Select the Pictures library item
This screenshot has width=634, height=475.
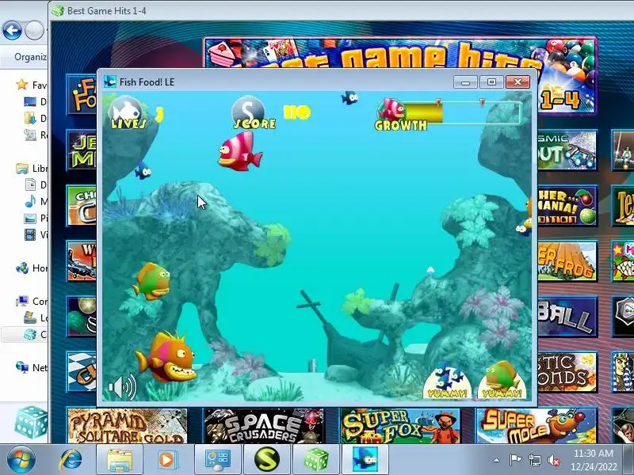click(x=36, y=218)
